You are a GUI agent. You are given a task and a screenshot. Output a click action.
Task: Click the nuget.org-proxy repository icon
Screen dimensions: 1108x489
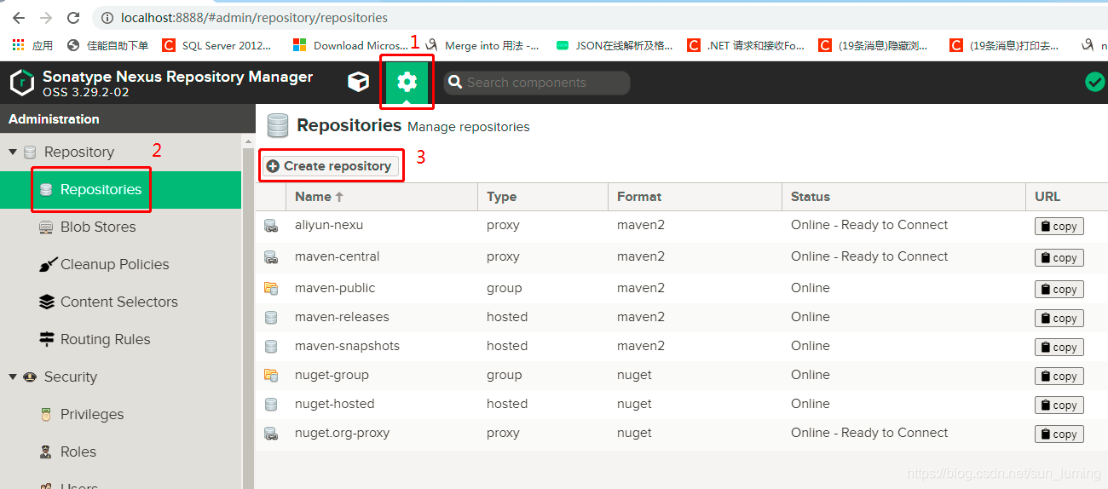point(271,434)
